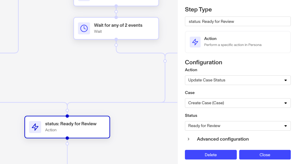Open the Case dropdown 'Create Case (Case)'
The height and width of the screenshot is (164, 295).
tap(238, 103)
